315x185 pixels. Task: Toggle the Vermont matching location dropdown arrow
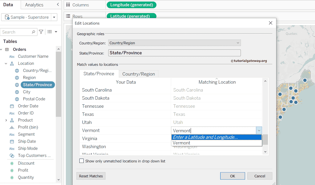[x=259, y=131]
